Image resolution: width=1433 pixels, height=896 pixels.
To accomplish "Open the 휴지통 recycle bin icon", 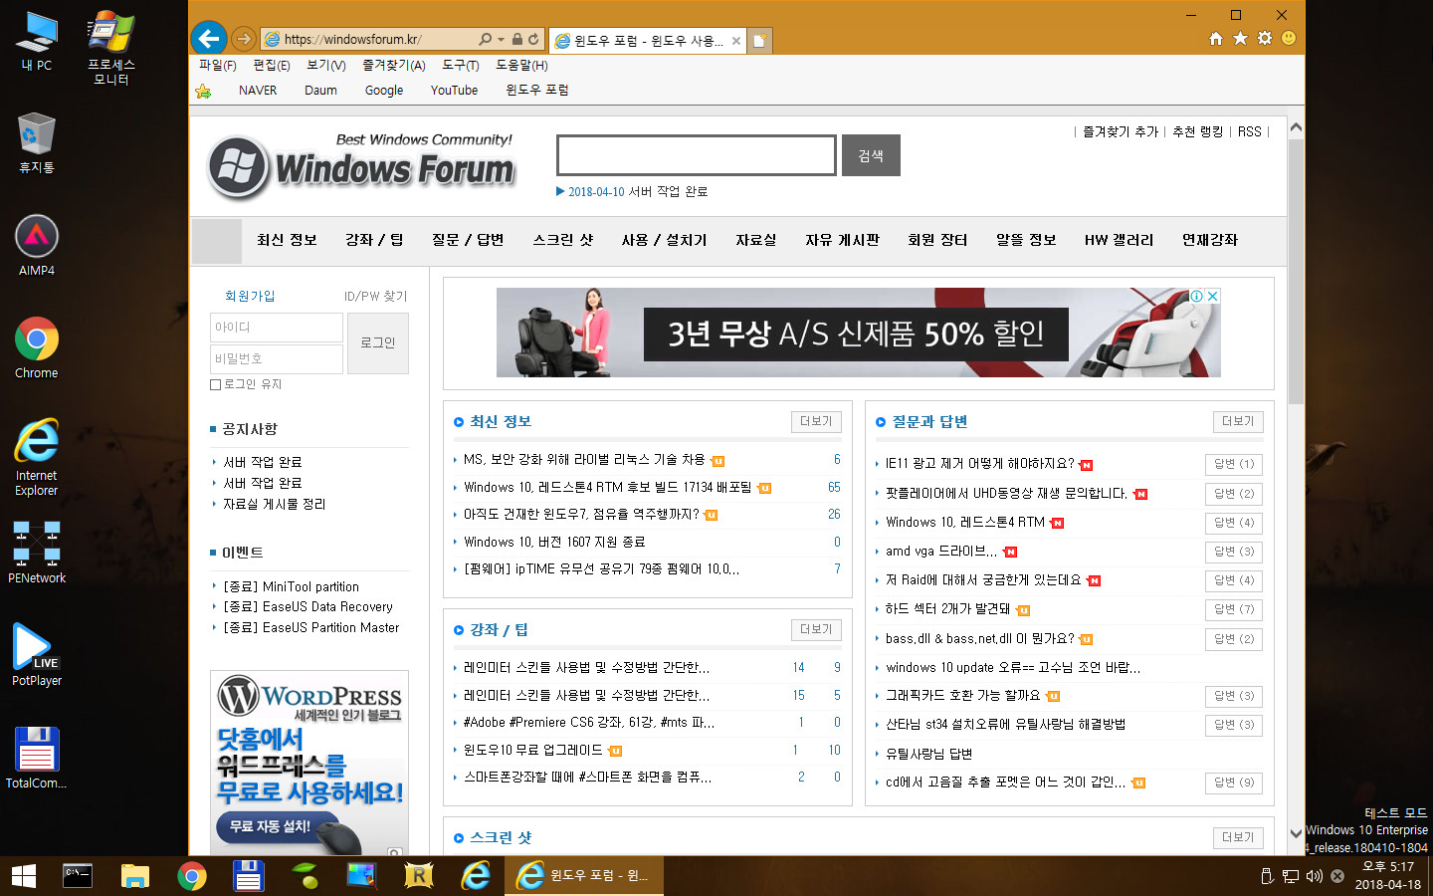I will click(x=37, y=142).
